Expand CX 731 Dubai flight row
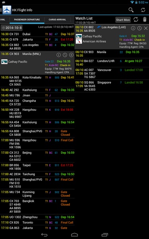Image resolution: width=149 pixels, height=239 pixels. point(37,34)
